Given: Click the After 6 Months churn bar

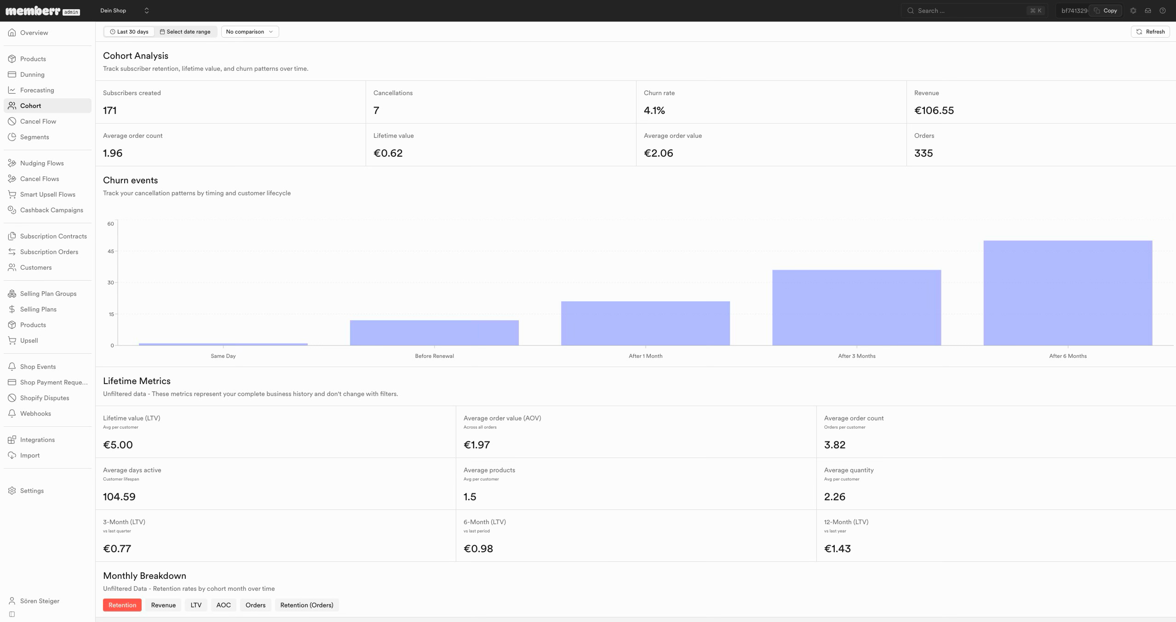Looking at the screenshot, I should (1067, 293).
